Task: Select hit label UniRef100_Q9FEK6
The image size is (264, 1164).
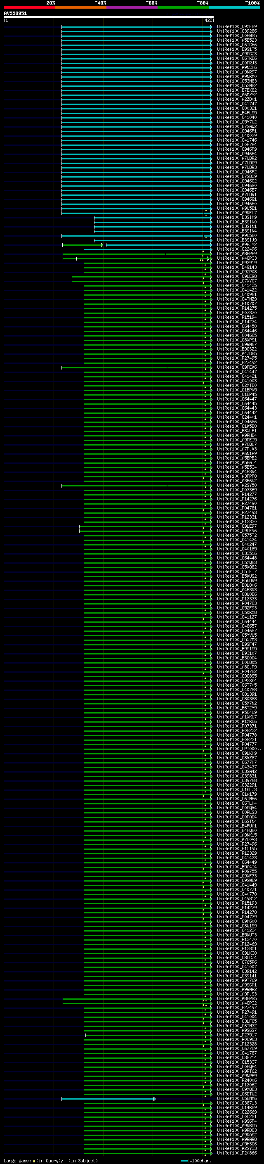Action: [237, 367]
